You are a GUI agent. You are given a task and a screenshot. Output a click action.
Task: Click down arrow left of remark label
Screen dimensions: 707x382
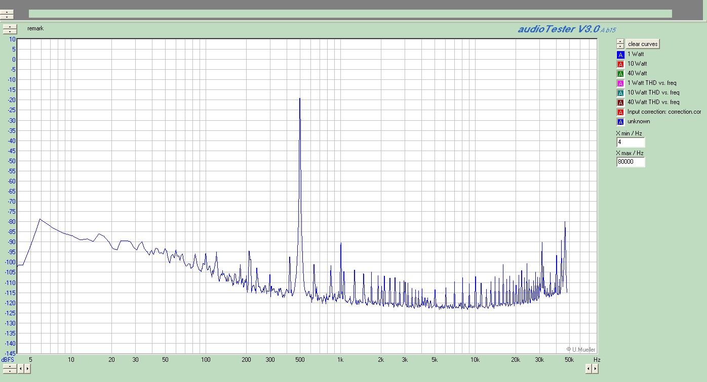point(10,31)
